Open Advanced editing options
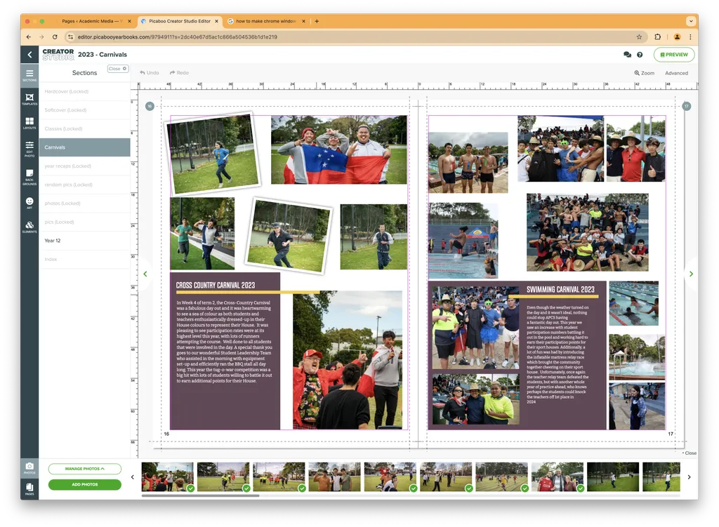The image size is (719, 527). pos(676,73)
